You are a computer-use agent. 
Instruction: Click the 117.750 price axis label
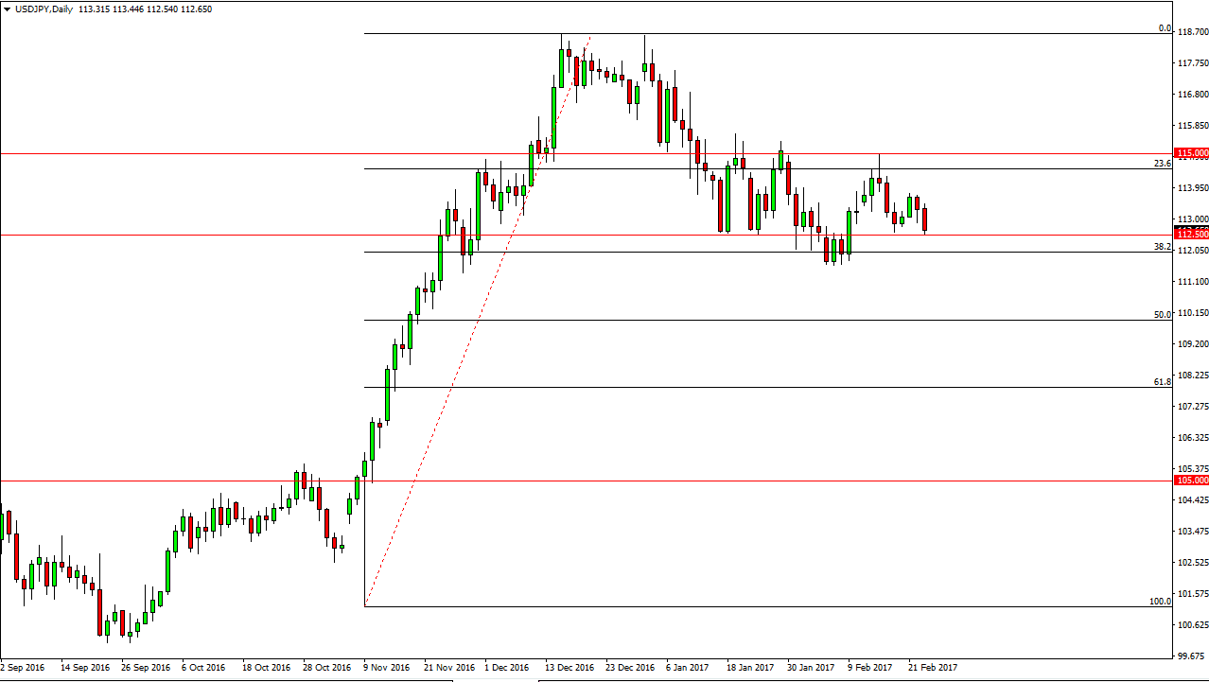tap(1192, 63)
